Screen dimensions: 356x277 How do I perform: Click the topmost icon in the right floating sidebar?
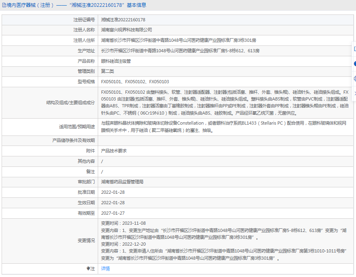tap(355, 49)
